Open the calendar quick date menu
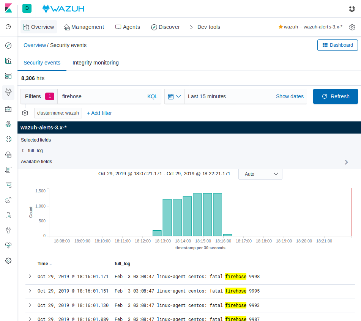The width and height of the screenshot is (361, 321). pyautogui.click(x=174, y=96)
